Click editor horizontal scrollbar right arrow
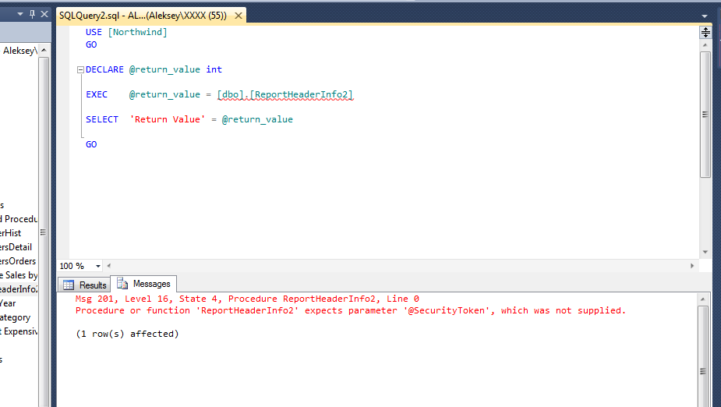 [692, 266]
